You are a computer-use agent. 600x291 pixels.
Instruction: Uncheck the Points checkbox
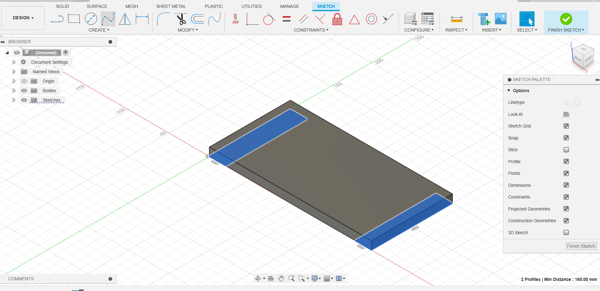[566, 173]
